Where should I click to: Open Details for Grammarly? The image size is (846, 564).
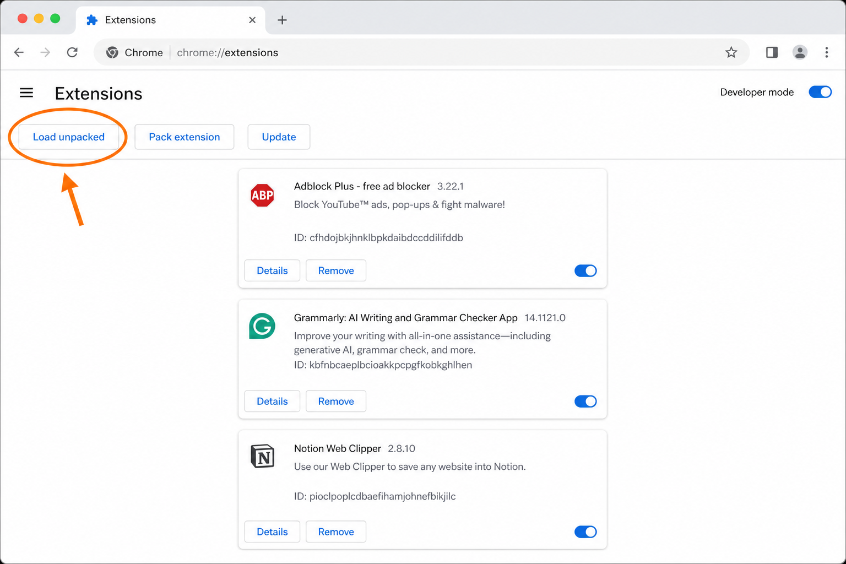click(272, 401)
